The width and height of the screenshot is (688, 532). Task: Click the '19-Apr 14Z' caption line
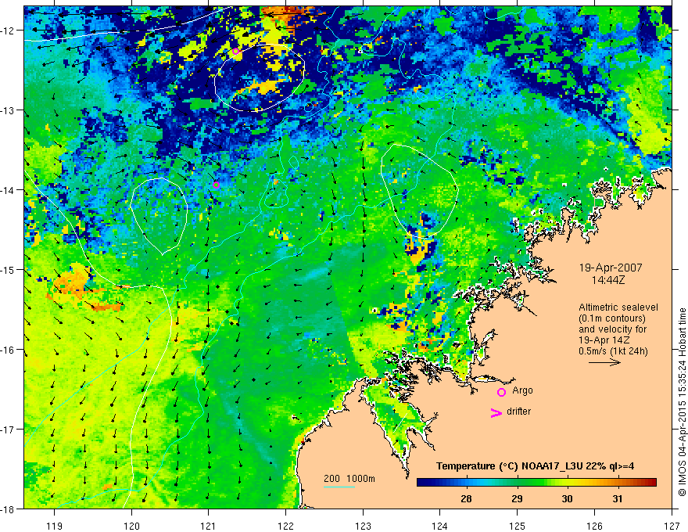tap(604, 340)
